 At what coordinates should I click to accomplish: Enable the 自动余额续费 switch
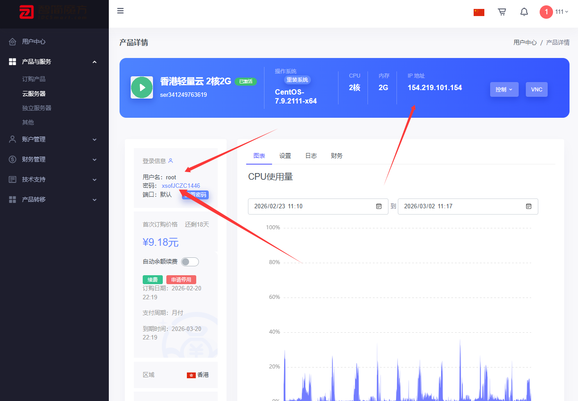click(x=190, y=261)
